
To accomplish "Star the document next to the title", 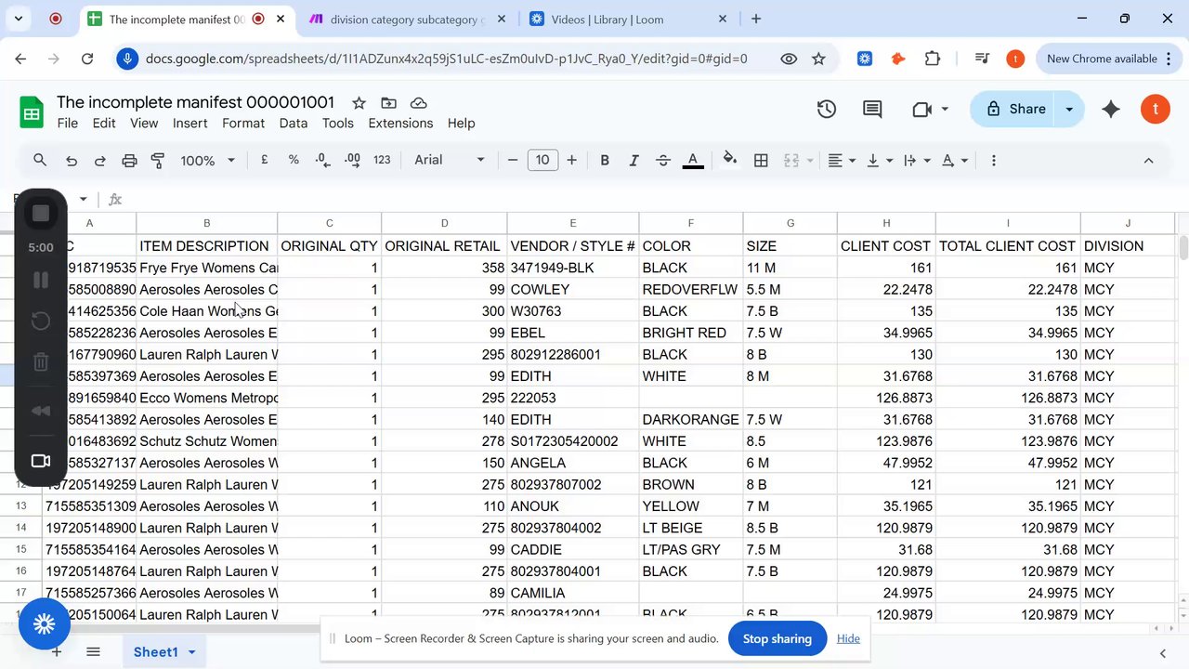I will (x=359, y=102).
